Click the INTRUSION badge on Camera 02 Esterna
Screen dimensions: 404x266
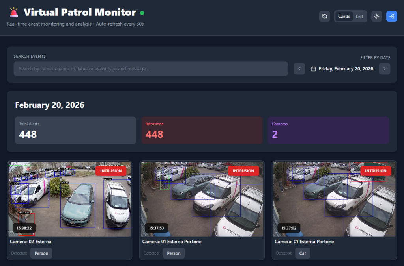tap(111, 170)
